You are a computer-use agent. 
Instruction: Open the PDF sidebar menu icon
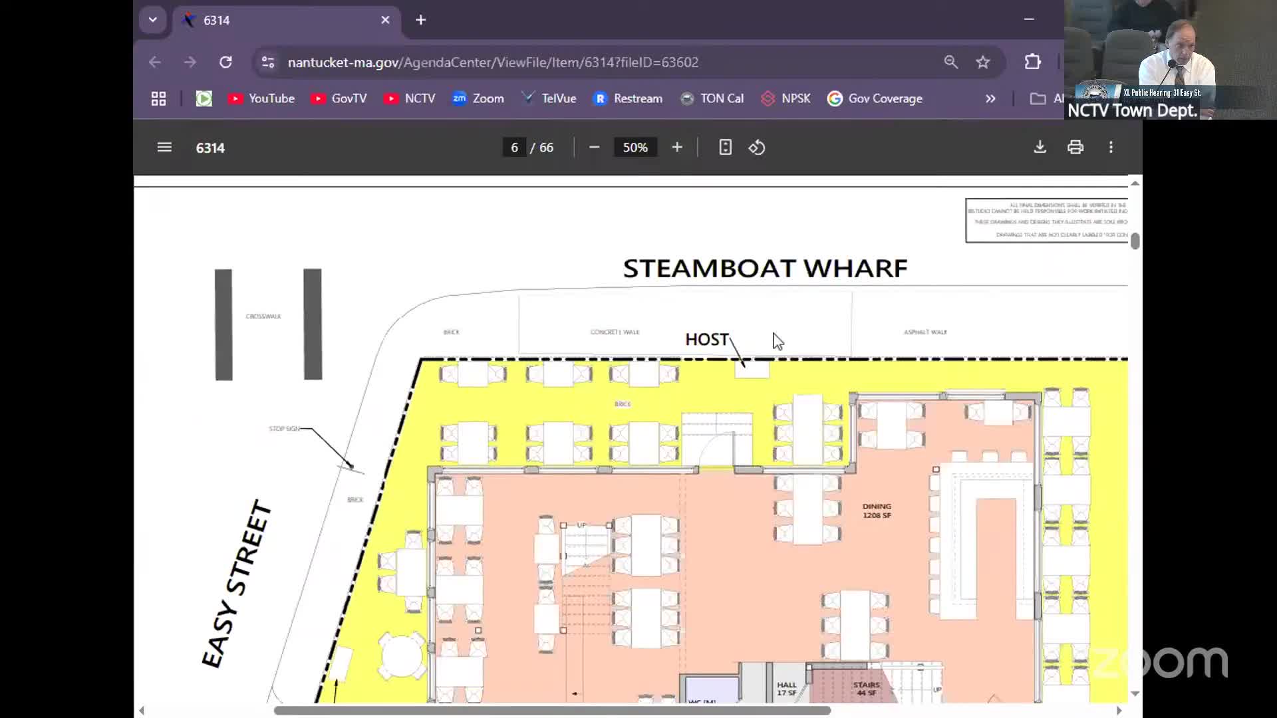[x=164, y=148]
